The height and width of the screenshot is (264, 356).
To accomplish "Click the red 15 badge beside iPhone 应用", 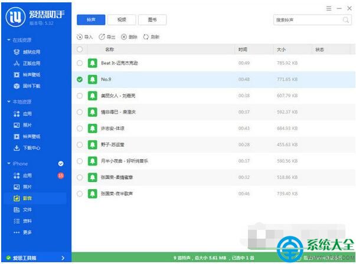I will click(x=61, y=176).
